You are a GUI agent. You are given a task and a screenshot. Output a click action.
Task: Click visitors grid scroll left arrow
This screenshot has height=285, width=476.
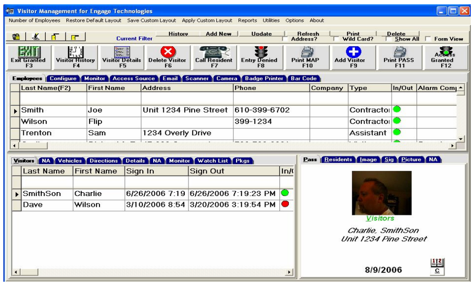click(16, 272)
